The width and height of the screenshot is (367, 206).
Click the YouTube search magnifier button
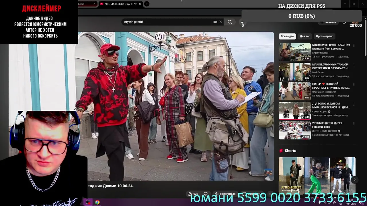point(230,22)
